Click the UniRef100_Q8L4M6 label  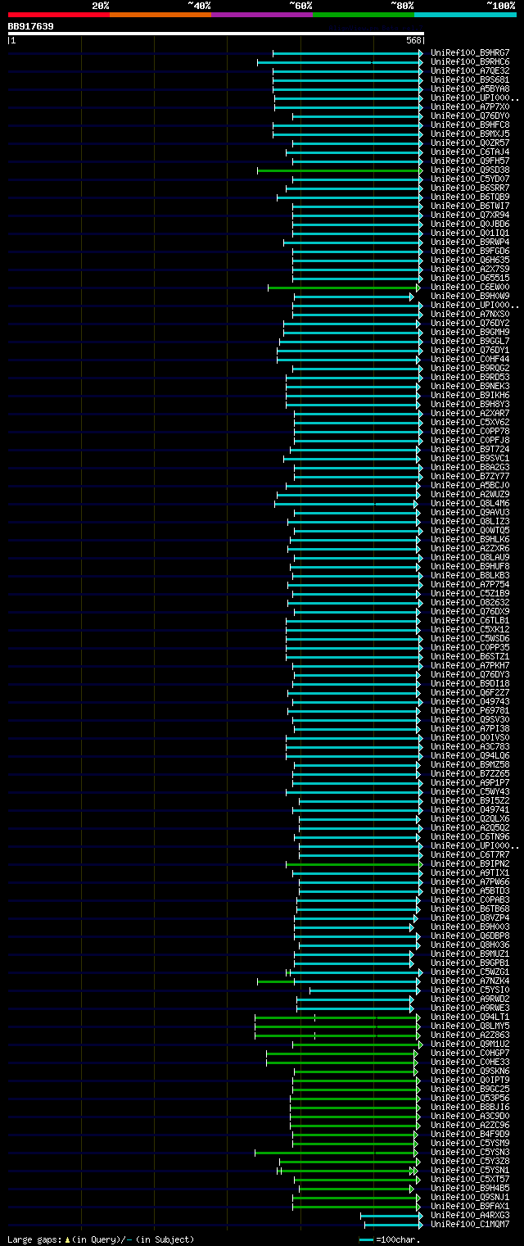[469, 503]
